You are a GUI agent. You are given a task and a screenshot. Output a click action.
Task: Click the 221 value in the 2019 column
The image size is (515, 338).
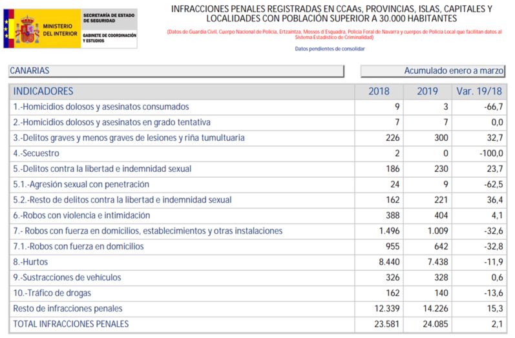click(441, 200)
